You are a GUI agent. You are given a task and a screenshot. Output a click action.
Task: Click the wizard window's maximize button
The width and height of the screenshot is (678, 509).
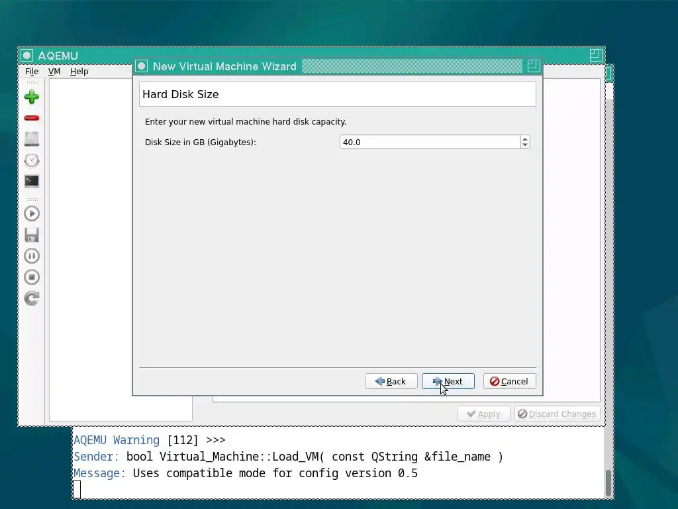coord(534,66)
